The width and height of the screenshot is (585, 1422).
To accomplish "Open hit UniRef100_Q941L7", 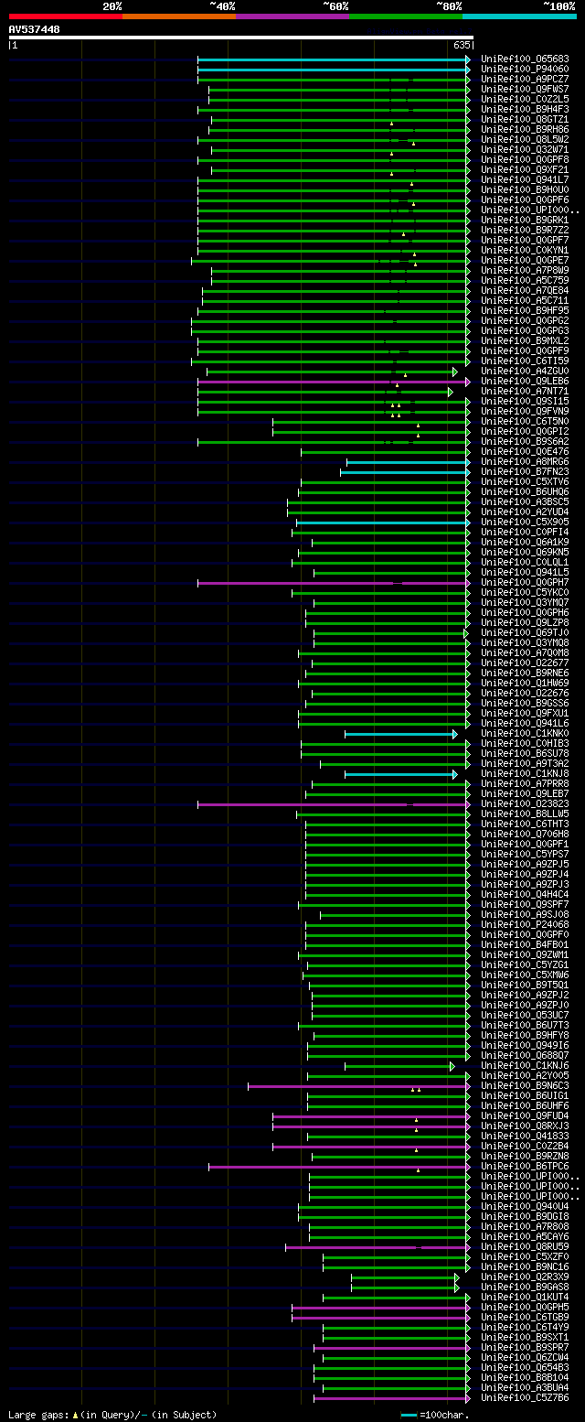I will click(525, 179).
